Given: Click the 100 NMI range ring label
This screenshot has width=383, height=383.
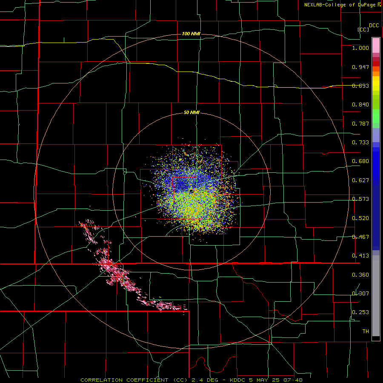Looking at the screenshot, I should click(191, 34).
